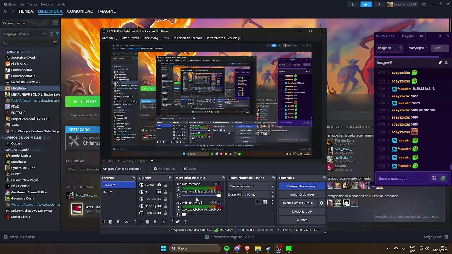Add a scene transition with plus icon

coord(258,202)
